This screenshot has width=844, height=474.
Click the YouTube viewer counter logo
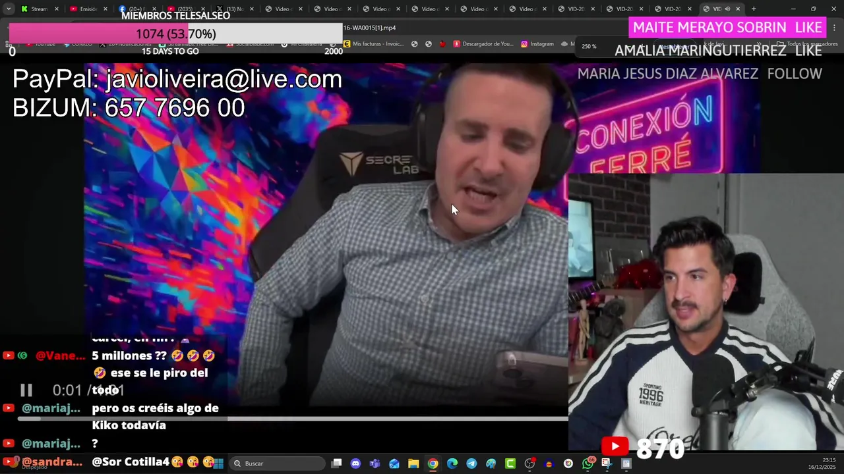615,447
